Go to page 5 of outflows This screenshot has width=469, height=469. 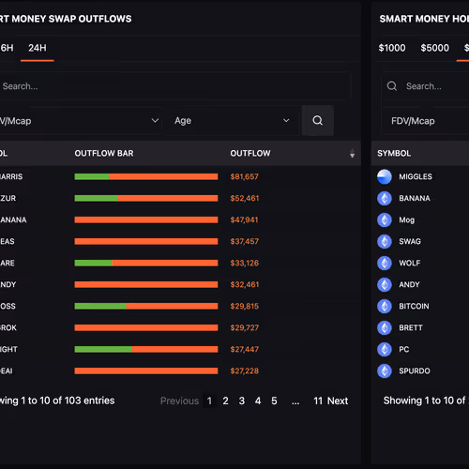click(274, 401)
